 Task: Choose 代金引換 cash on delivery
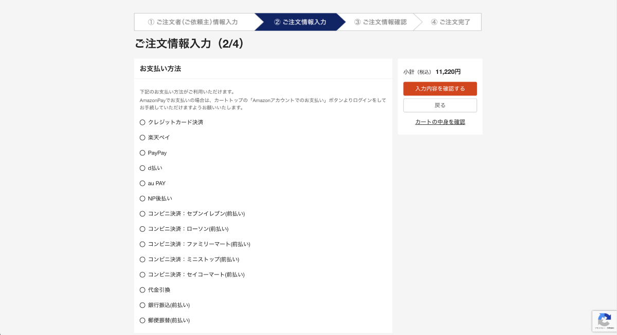(x=142, y=290)
